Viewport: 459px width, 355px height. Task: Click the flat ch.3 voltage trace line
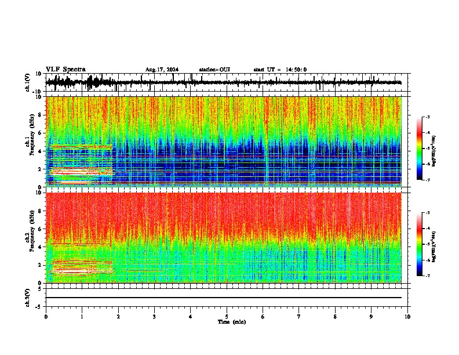tap(223, 298)
